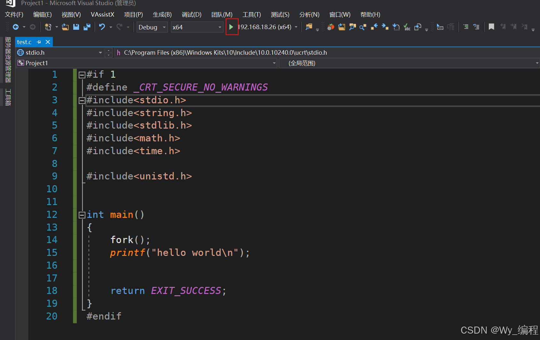Click the Save All icon

click(x=87, y=27)
